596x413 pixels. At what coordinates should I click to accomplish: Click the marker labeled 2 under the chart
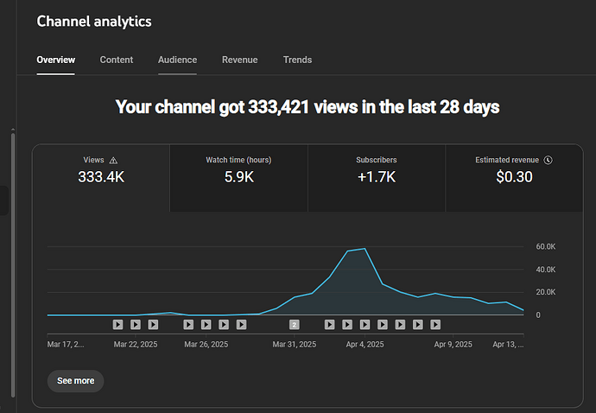294,325
